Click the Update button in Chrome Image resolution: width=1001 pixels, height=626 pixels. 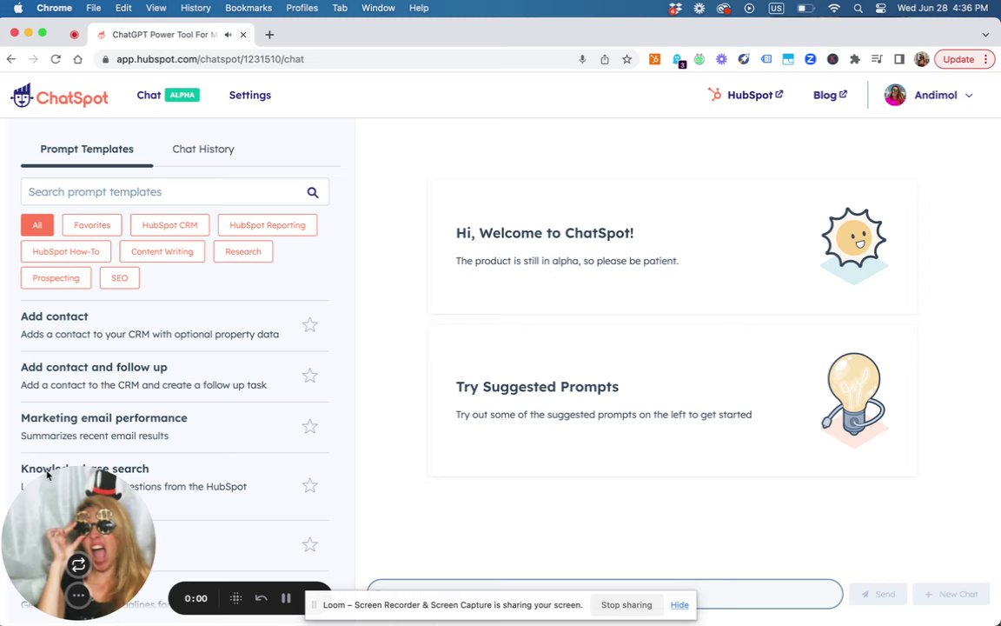(x=964, y=59)
